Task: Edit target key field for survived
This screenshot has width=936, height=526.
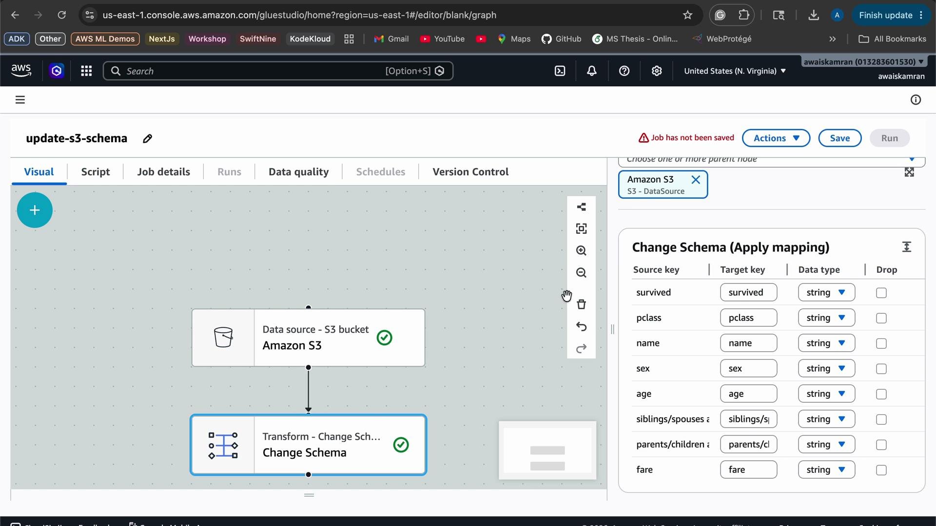Action: coord(748,292)
